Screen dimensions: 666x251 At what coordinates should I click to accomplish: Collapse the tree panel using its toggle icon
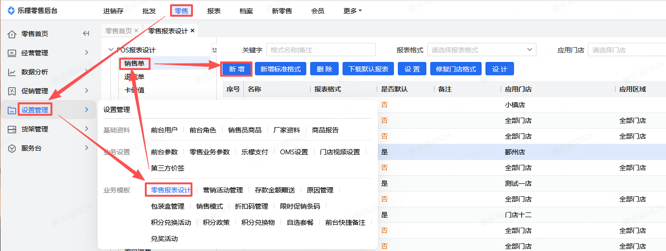(x=214, y=50)
